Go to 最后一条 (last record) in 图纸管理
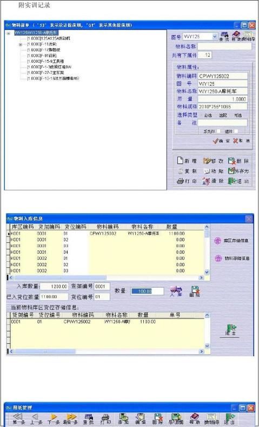The height and width of the screenshot is (427, 259). click(x=72, y=417)
